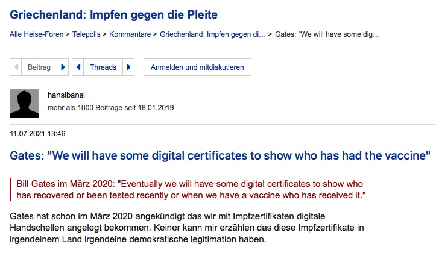The height and width of the screenshot is (256, 436).
Task: Click the Beitrag navigation label
Action: [40, 67]
